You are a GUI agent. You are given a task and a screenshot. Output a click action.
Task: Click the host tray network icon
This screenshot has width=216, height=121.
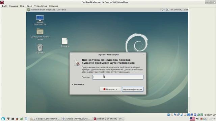pyautogui.click(x=206, y=119)
